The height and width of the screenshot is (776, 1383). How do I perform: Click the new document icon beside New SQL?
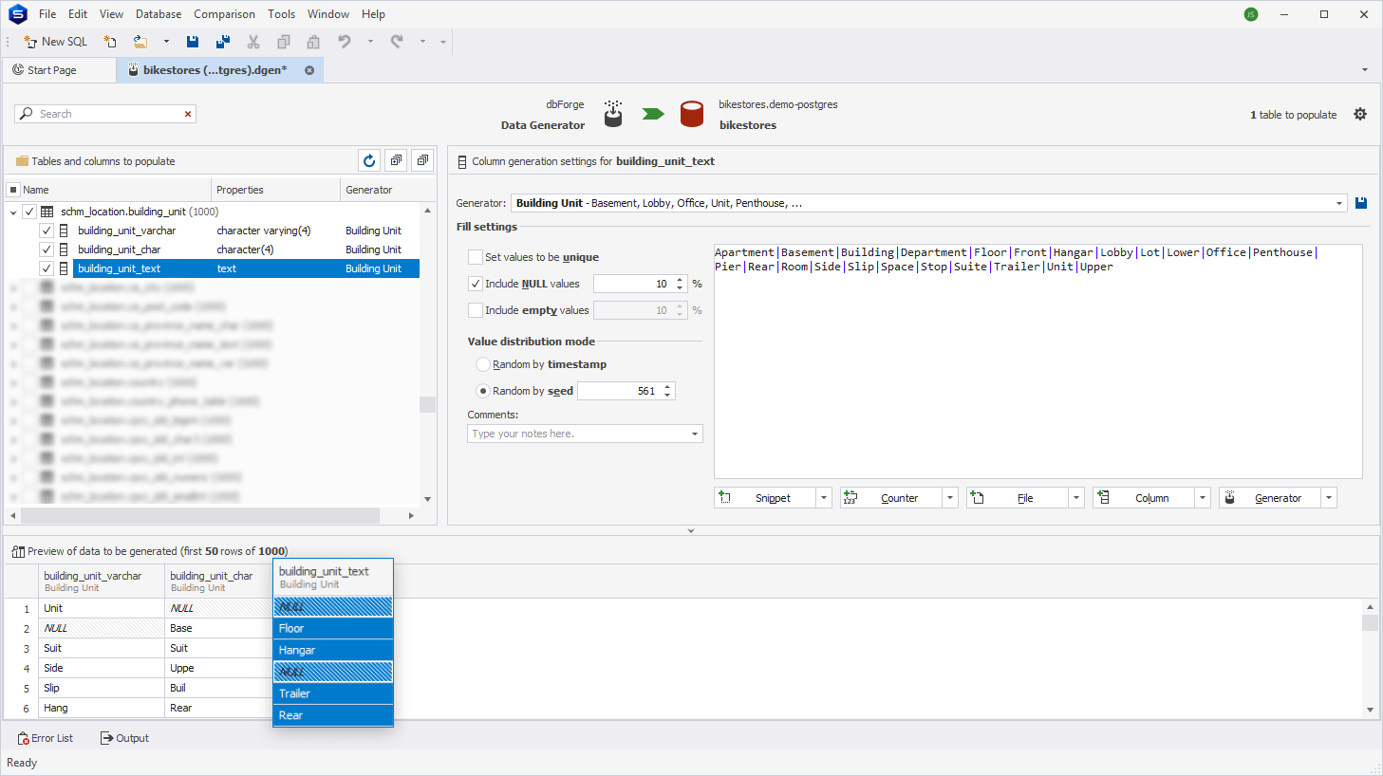tap(110, 42)
